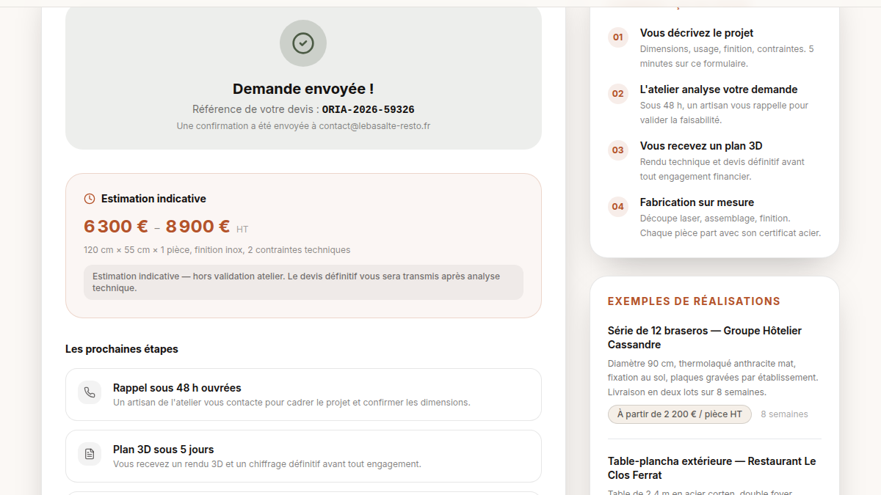Click the green checkmark success icon

tap(303, 43)
